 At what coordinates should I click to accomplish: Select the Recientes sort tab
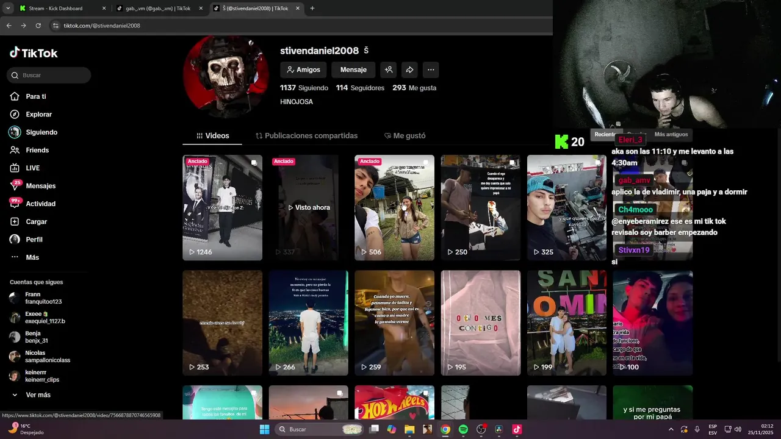pos(606,134)
